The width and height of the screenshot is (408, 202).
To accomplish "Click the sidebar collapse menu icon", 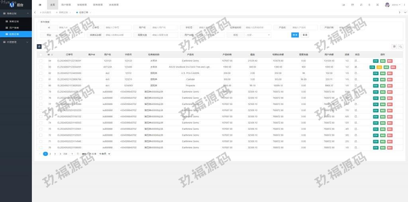I will [x=40, y=5].
